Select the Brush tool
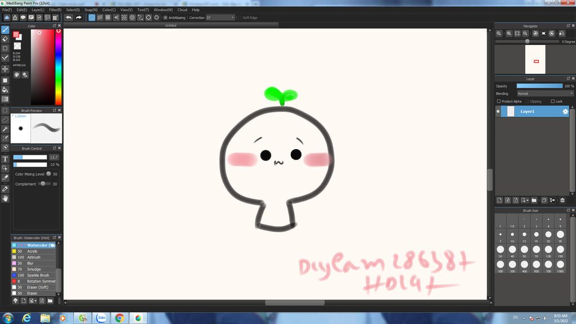The image size is (576, 324). pos(5,30)
